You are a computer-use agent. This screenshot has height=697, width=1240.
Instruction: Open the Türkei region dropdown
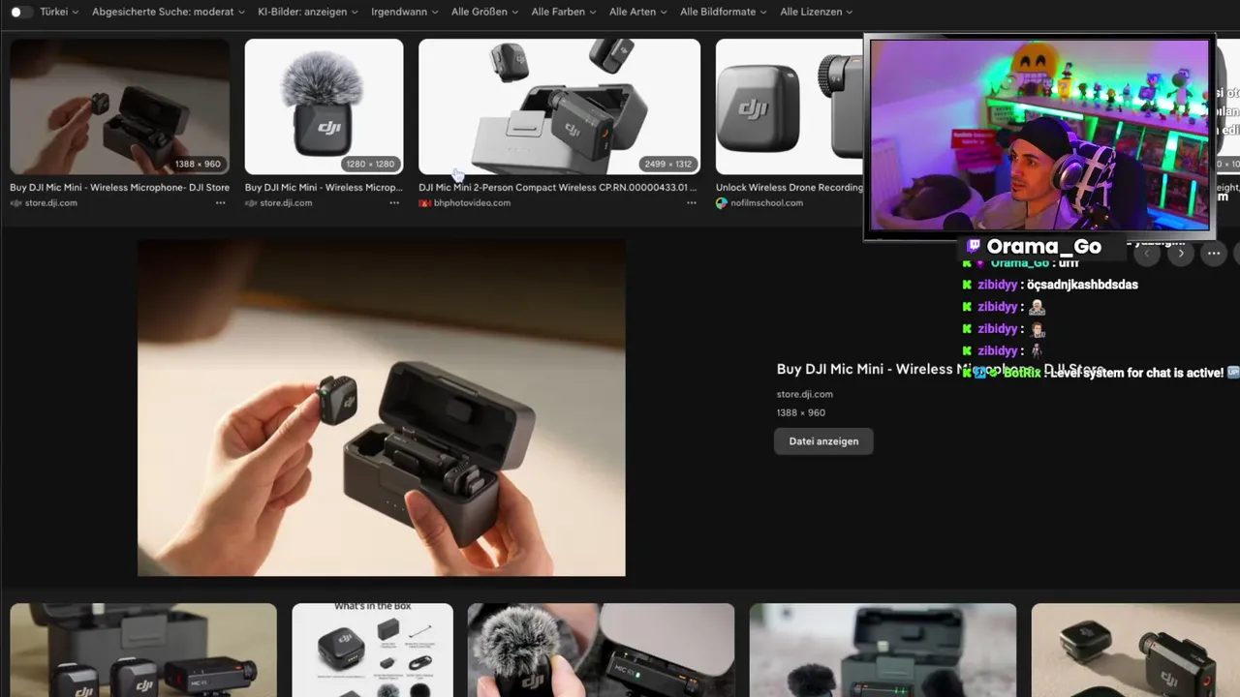(x=59, y=12)
